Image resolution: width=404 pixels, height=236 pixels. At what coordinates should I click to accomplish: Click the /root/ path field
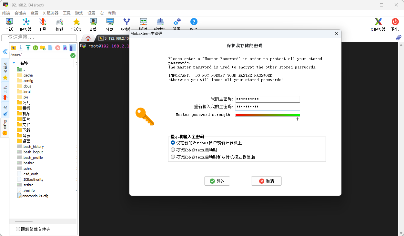tap(39, 56)
